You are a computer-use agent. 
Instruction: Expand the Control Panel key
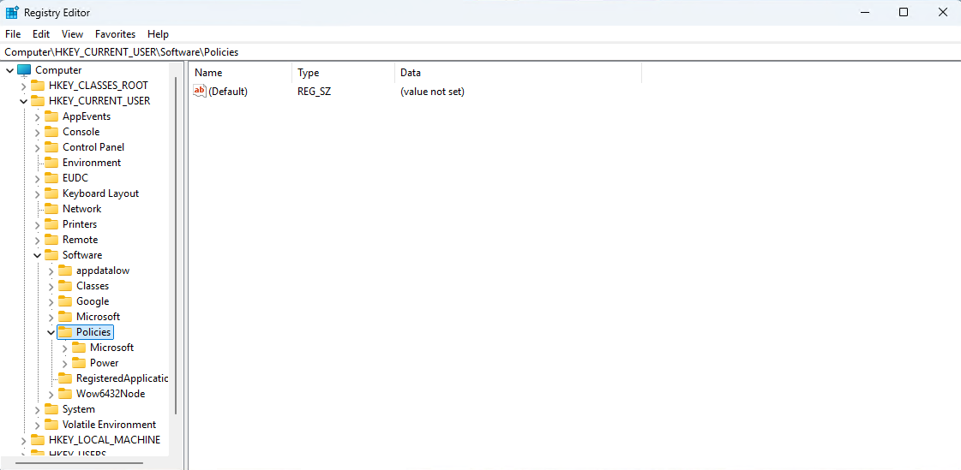click(x=37, y=147)
